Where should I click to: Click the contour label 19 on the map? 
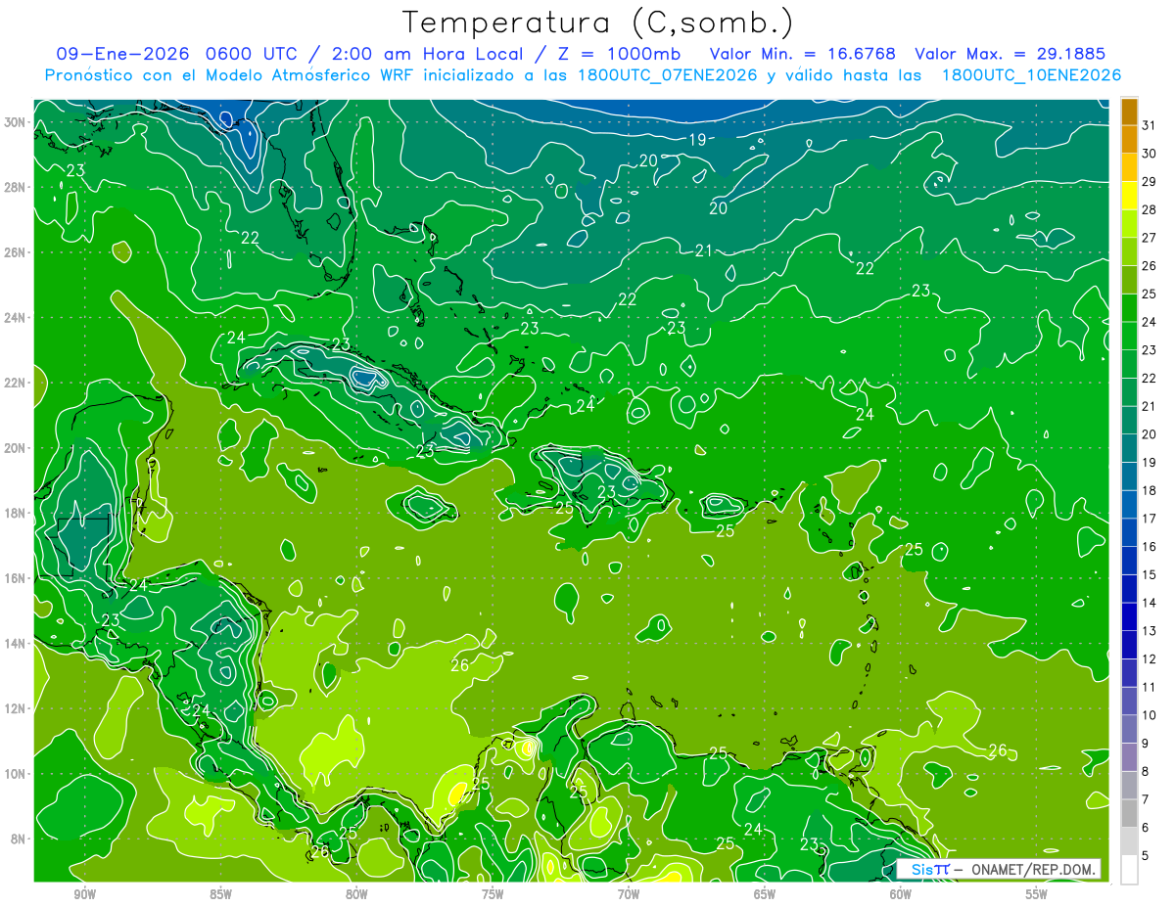pos(697,140)
